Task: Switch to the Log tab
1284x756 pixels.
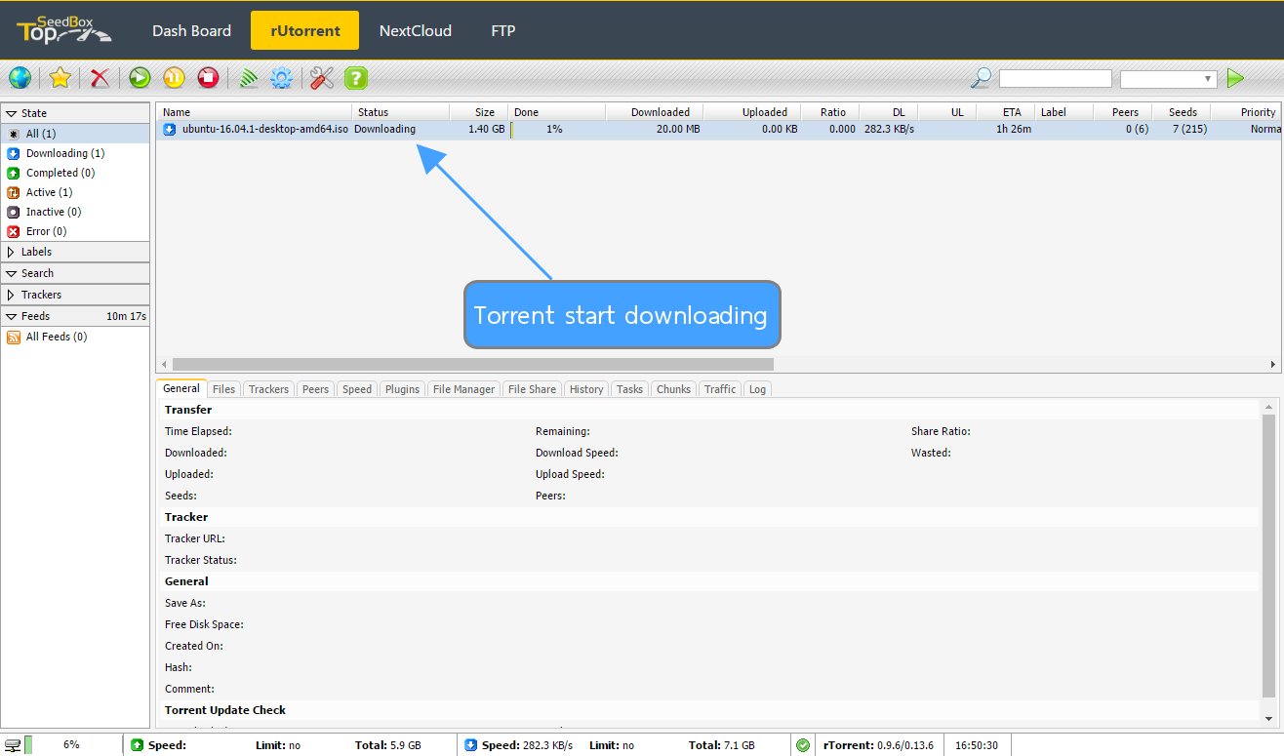Action: [758, 389]
